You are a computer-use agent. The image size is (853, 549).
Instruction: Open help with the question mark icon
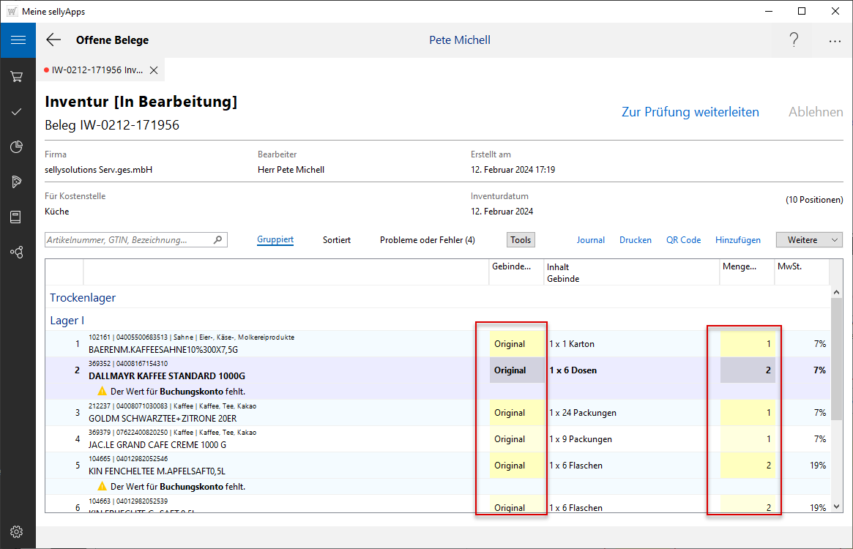tap(794, 40)
